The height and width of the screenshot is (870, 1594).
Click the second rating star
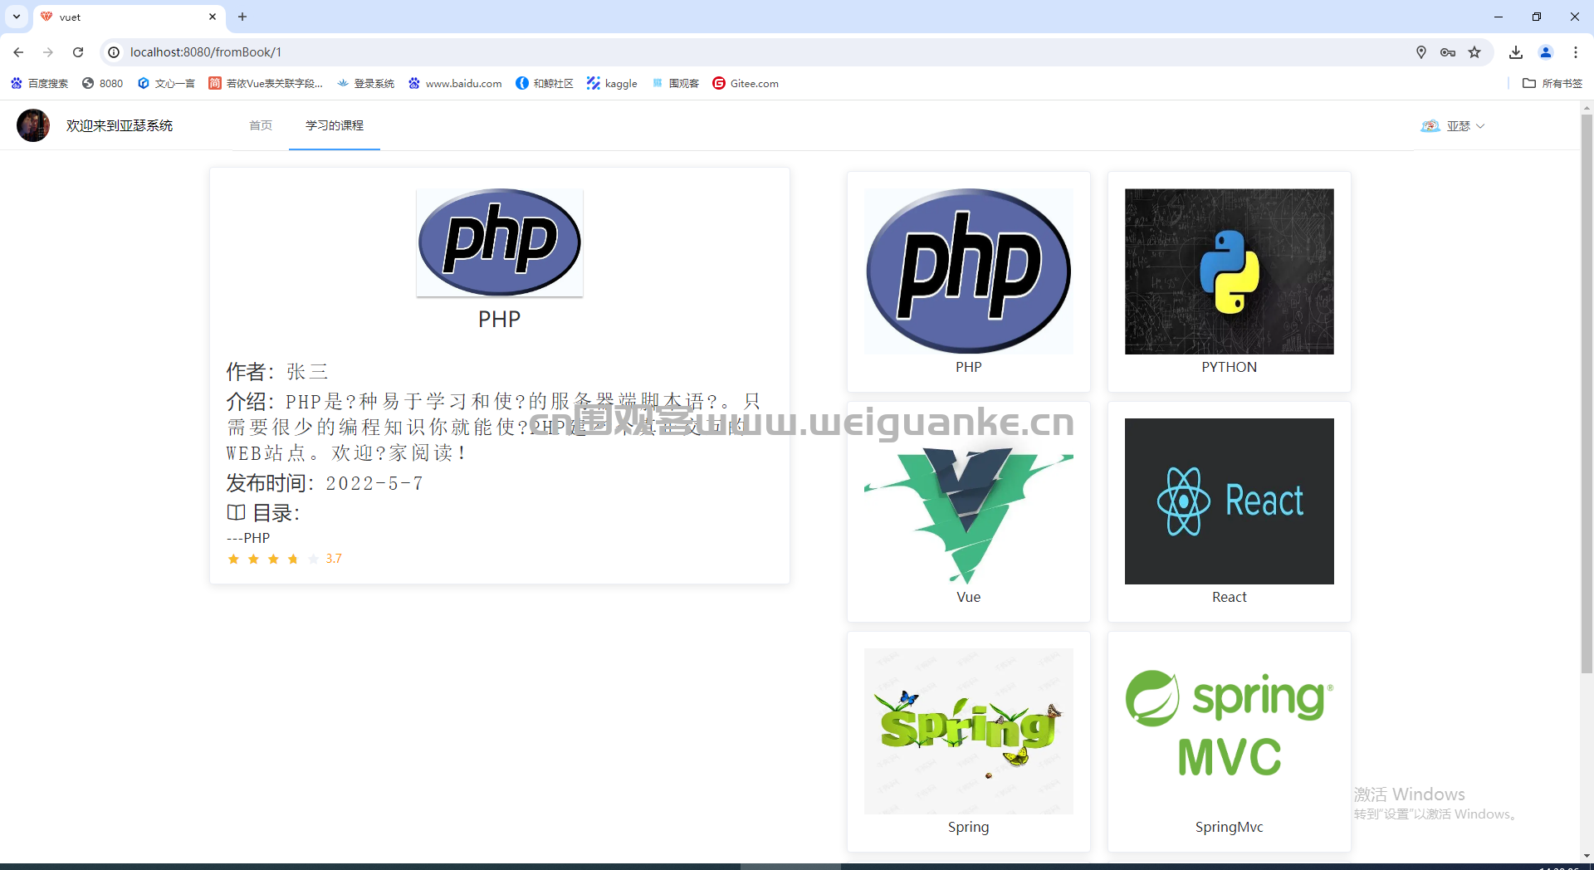coord(253,559)
